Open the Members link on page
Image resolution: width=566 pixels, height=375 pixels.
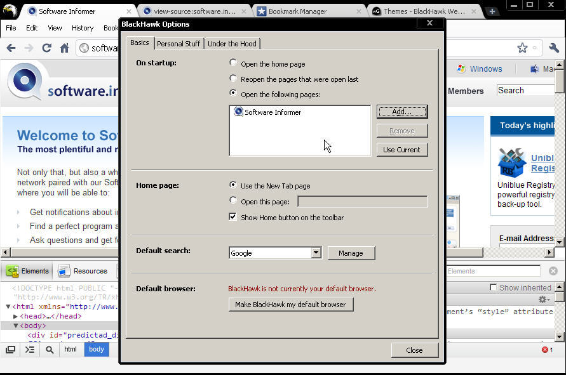pyautogui.click(x=466, y=91)
